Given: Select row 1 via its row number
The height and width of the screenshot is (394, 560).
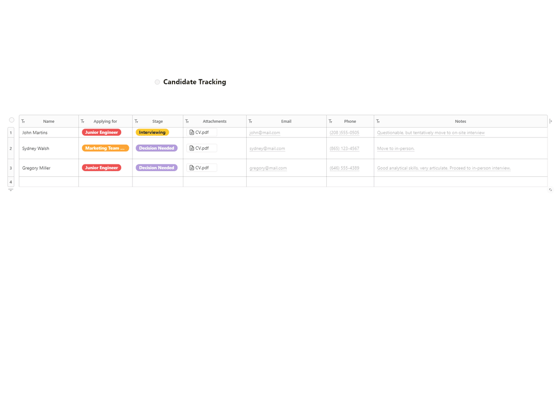Looking at the screenshot, I should tap(11, 133).
